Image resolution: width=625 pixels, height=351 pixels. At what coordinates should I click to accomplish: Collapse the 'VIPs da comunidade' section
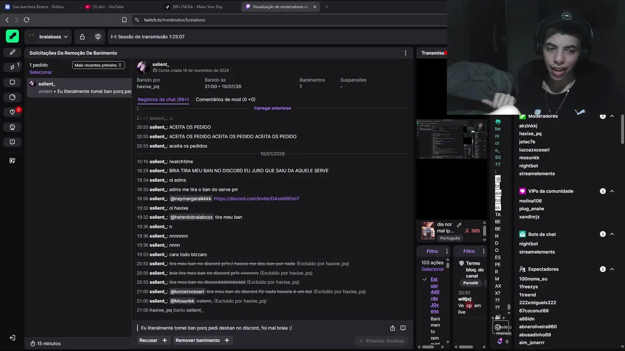612,191
